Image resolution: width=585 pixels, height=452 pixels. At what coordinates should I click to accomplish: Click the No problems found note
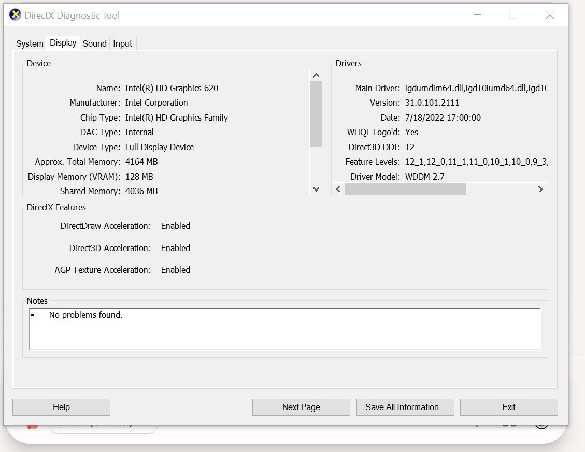click(86, 315)
